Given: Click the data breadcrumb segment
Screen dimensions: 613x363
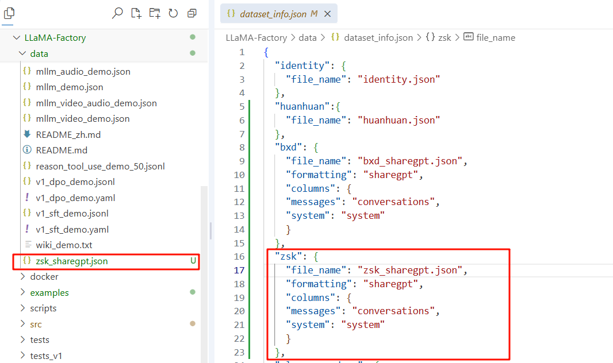Looking at the screenshot, I should (308, 38).
